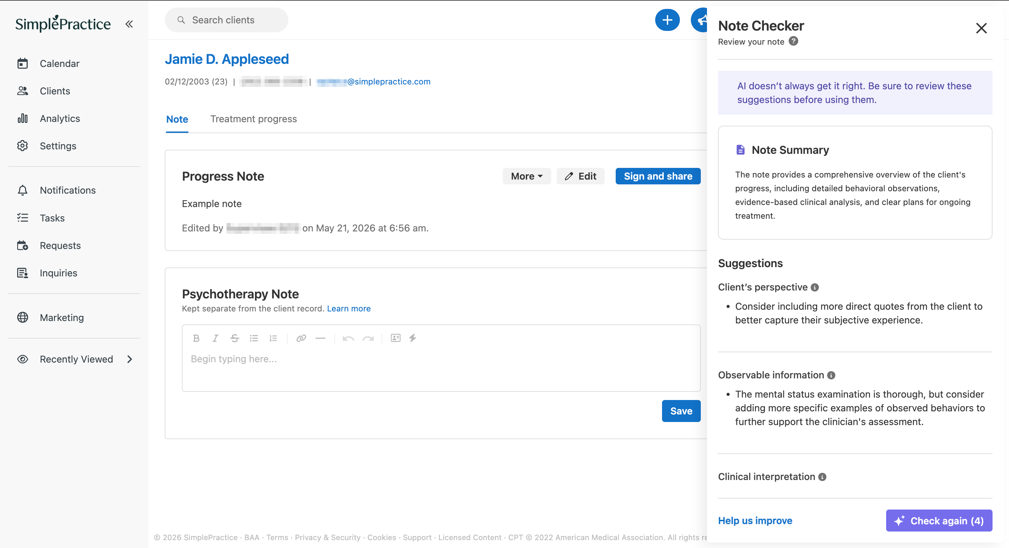The width and height of the screenshot is (1009, 548).
Task: Click the Inquiries form icon
Action: coord(23,273)
